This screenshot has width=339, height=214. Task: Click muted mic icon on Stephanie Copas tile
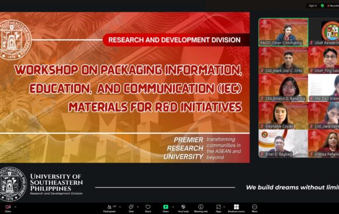[x=262, y=126]
